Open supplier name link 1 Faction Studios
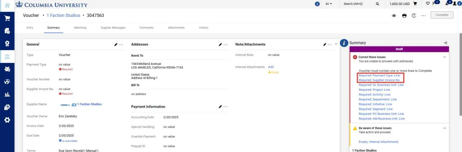The image size is (462, 152). 89,104
